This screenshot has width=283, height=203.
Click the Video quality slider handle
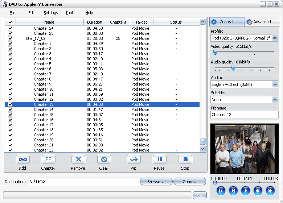click(x=215, y=53)
